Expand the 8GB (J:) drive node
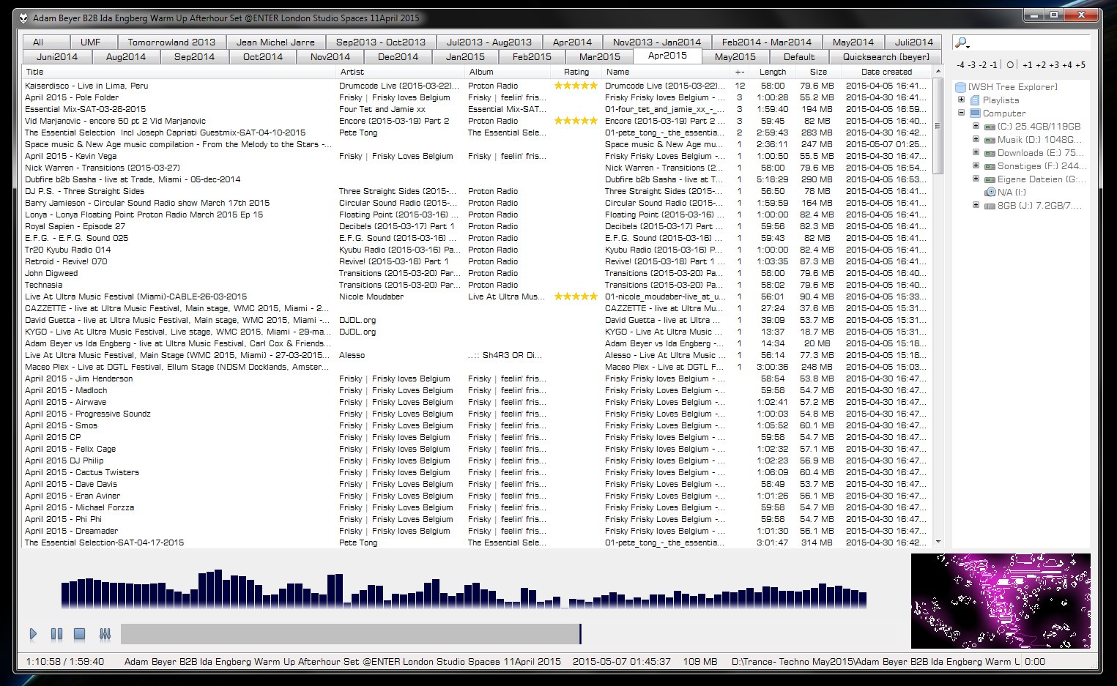 [976, 205]
